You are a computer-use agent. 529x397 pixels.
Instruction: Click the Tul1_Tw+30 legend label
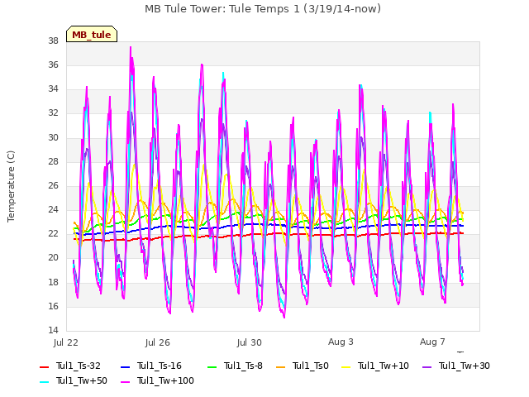(x=465, y=366)
